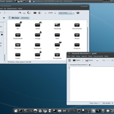The width and height of the screenshot is (114, 114).
Task: Open the GNOME foot dock icon
Action: pyautogui.click(x=16, y=111)
